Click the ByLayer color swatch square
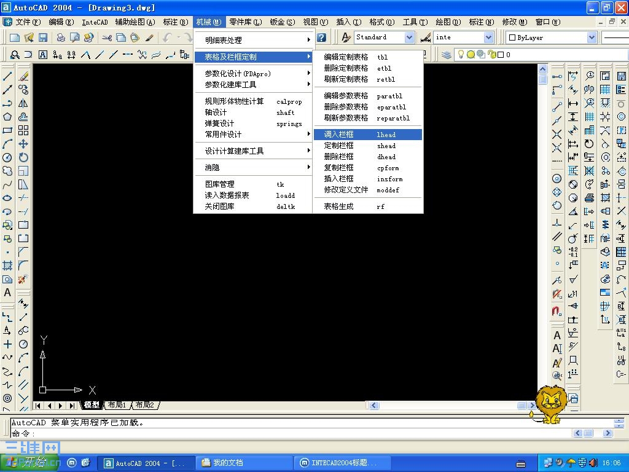Screen dimensions: 629x472 click(x=512, y=37)
